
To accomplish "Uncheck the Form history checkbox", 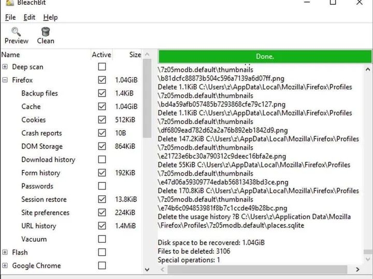I will [102, 173].
